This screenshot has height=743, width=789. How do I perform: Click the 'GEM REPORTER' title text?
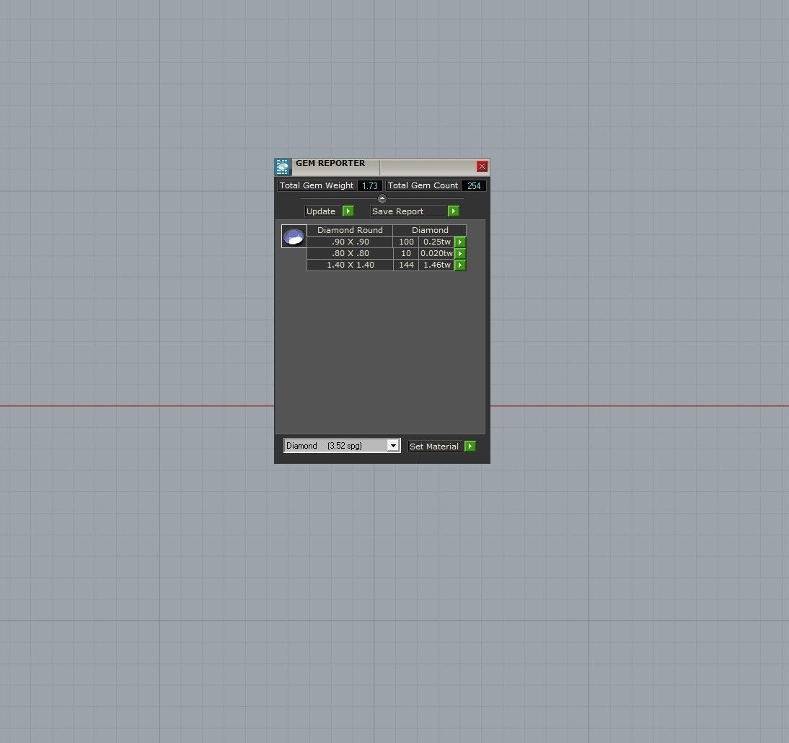[330, 163]
